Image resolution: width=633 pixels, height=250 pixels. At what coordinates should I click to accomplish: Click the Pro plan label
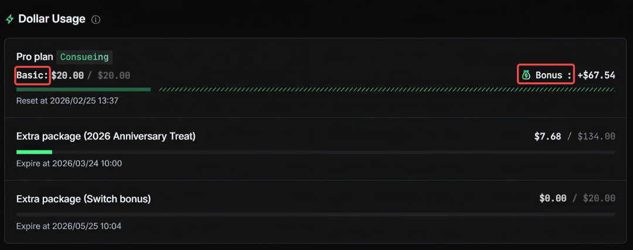coord(35,57)
